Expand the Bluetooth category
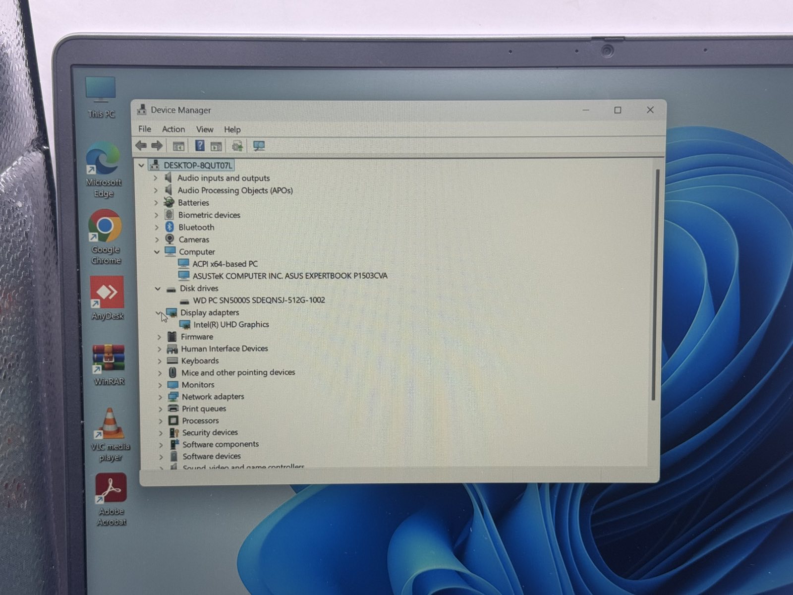 157,228
